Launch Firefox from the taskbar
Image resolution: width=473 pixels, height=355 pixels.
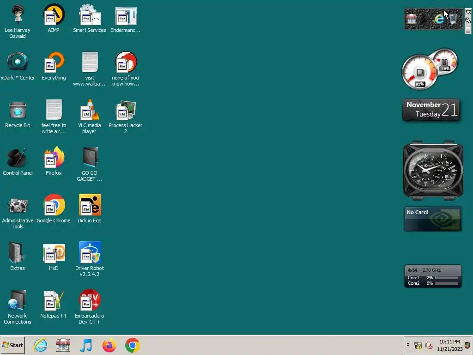pos(109,345)
